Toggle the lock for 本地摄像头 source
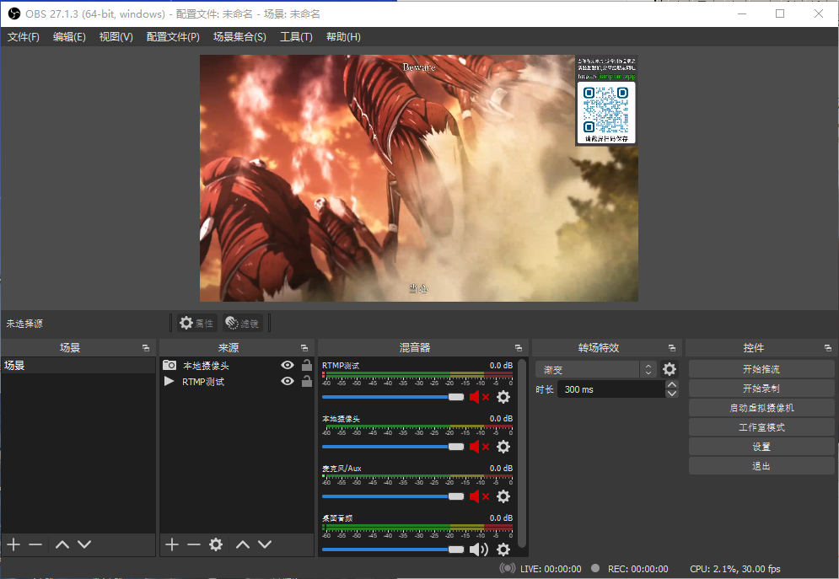 point(307,365)
